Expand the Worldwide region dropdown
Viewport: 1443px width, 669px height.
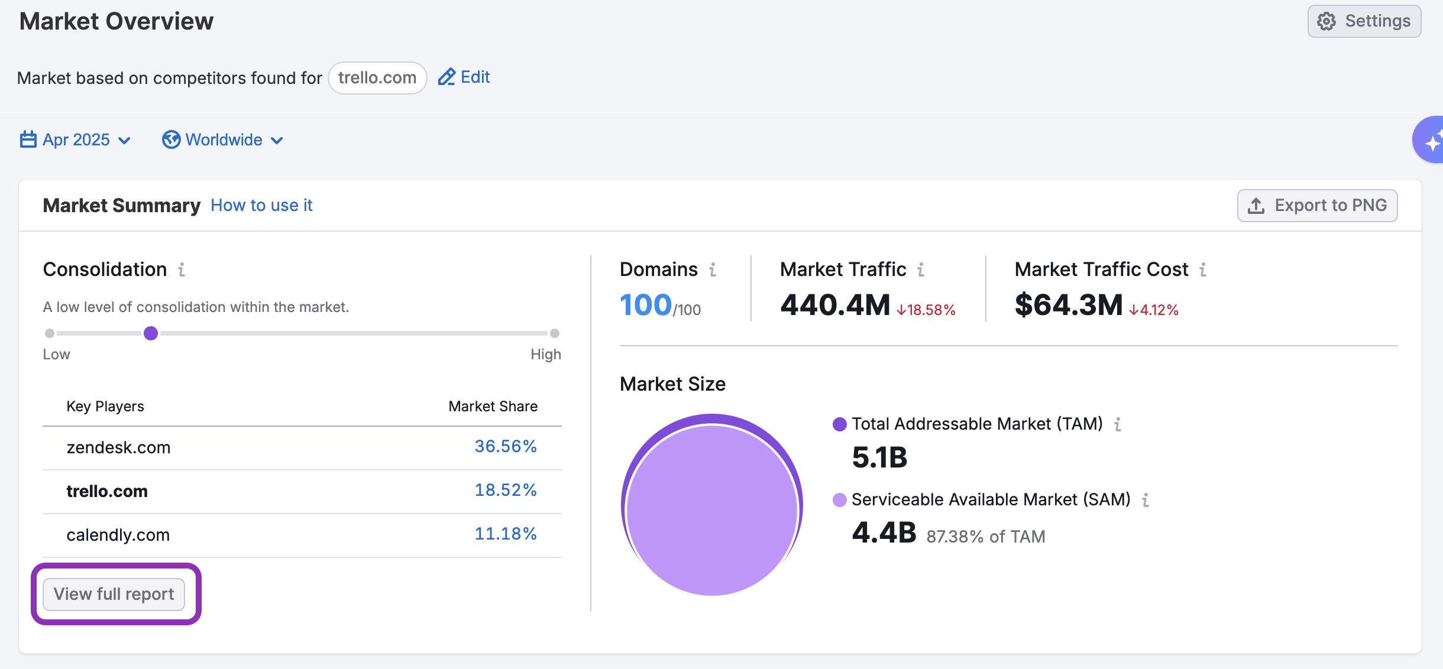tap(223, 140)
